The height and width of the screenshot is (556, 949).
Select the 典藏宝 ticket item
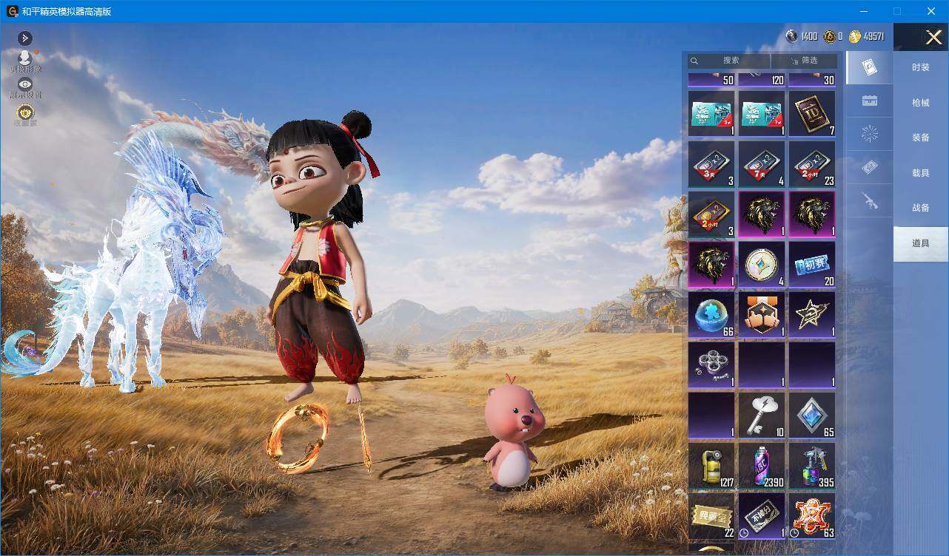[711, 516]
